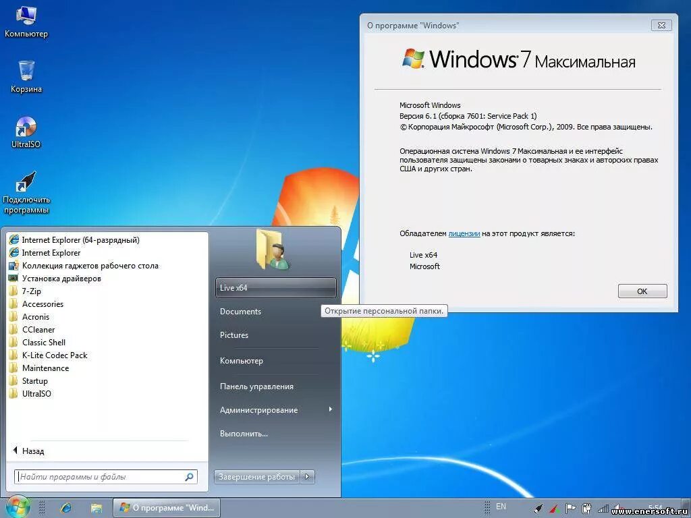Screen dimensions: 691x518
Task: Expand the Администрирование submenu
Action: click(x=276, y=409)
